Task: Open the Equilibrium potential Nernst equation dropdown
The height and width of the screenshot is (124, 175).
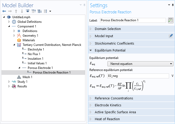Action: coord(140,64)
